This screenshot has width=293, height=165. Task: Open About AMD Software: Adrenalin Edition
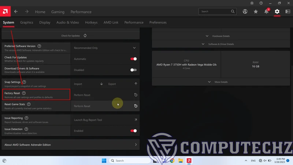[x=70, y=144]
